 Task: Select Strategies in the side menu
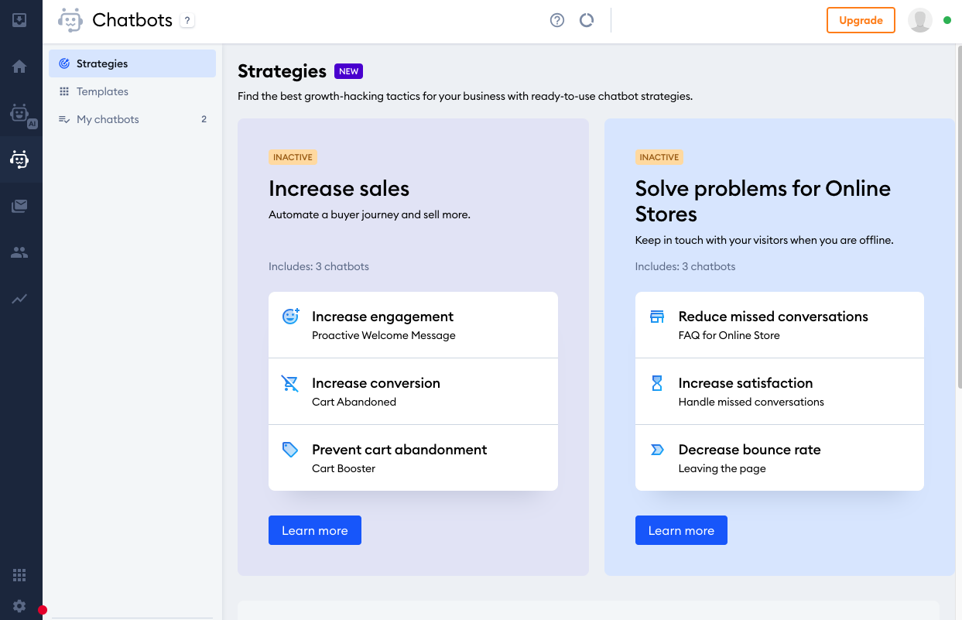pos(132,63)
